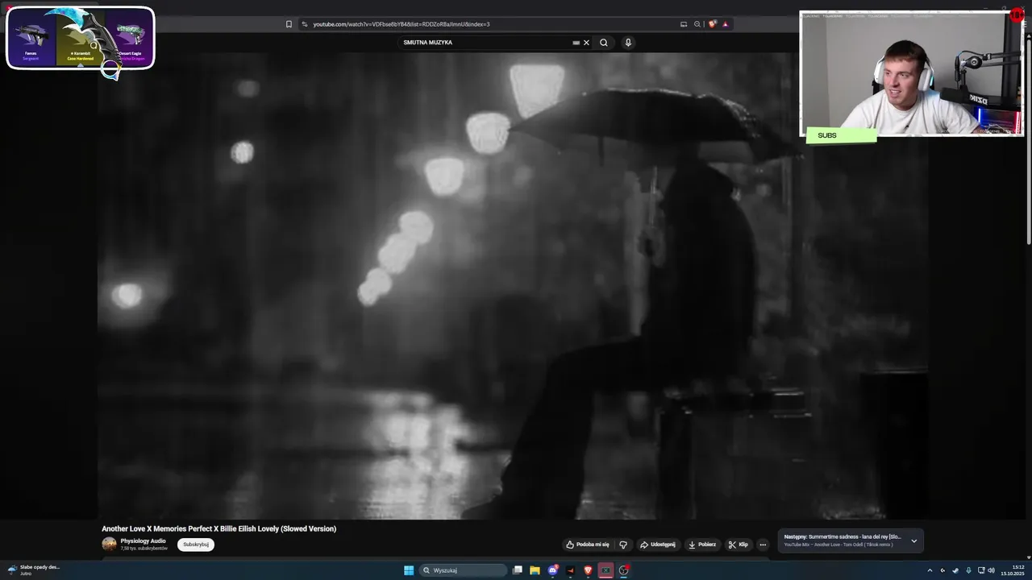Viewport: 1032px width, 580px height.
Task: Switch to Brave browser on taskbar
Action: [x=588, y=570]
